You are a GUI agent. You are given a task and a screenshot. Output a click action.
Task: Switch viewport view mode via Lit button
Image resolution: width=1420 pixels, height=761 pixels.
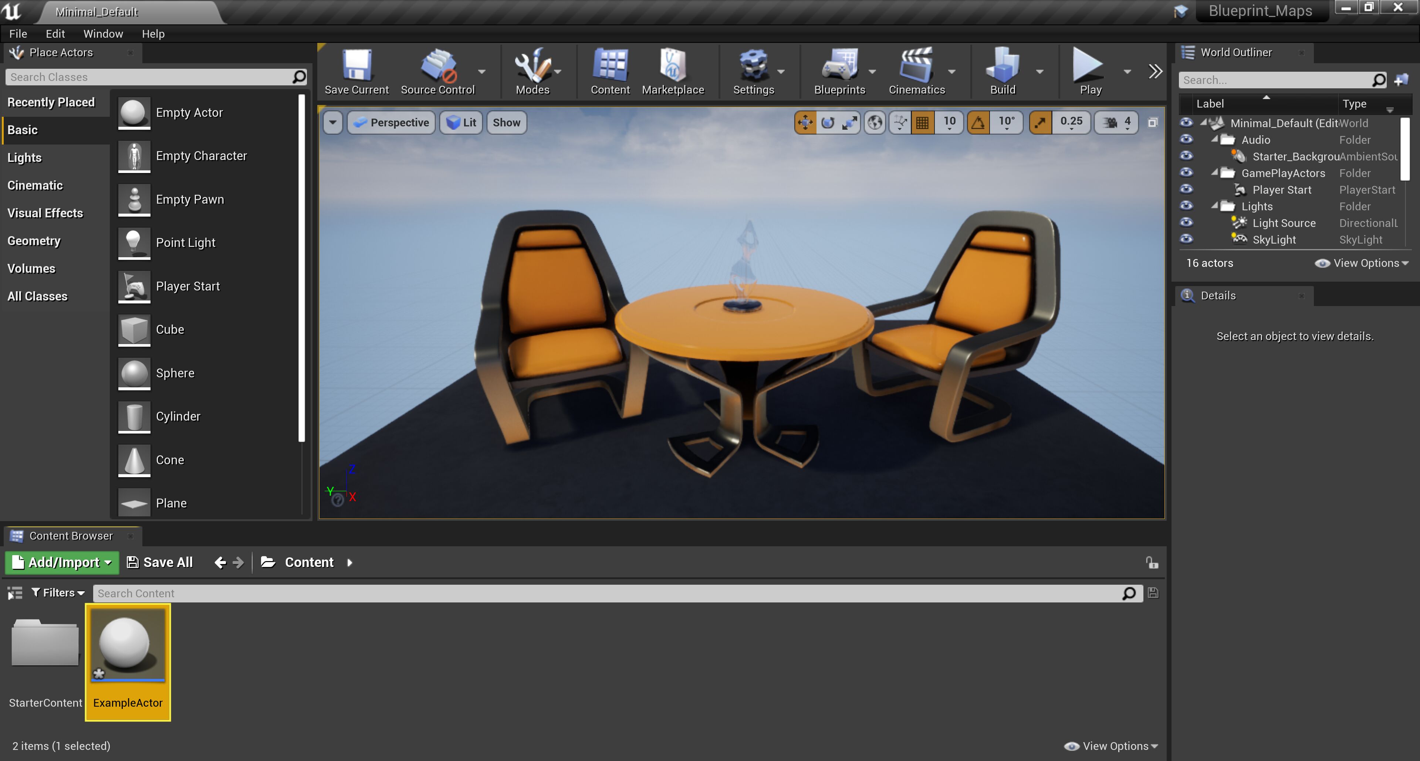coord(461,122)
